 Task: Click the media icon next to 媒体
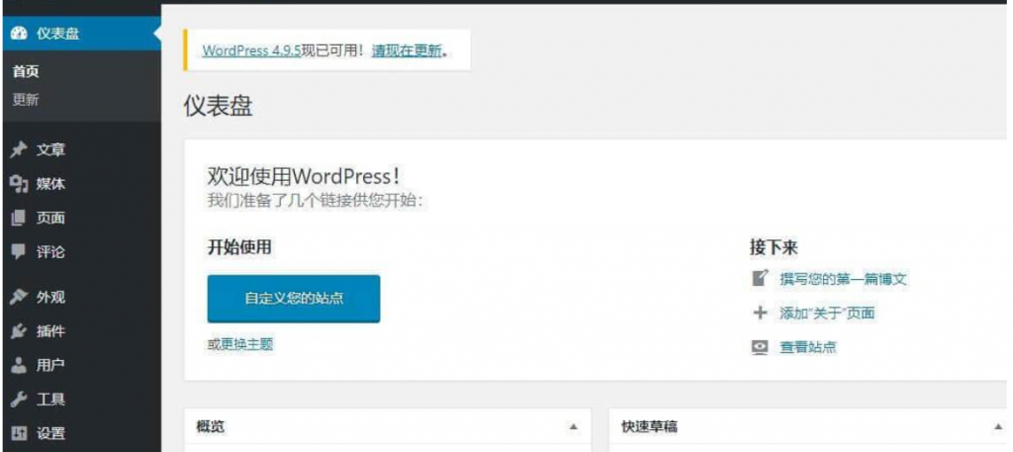(20, 184)
